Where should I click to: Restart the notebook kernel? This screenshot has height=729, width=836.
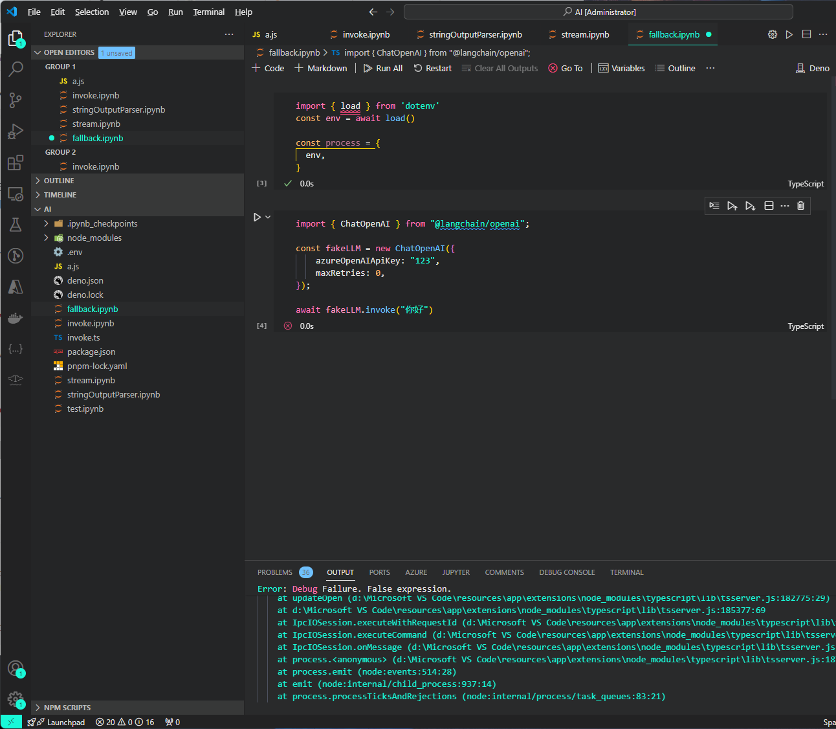pyautogui.click(x=432, y=68)
